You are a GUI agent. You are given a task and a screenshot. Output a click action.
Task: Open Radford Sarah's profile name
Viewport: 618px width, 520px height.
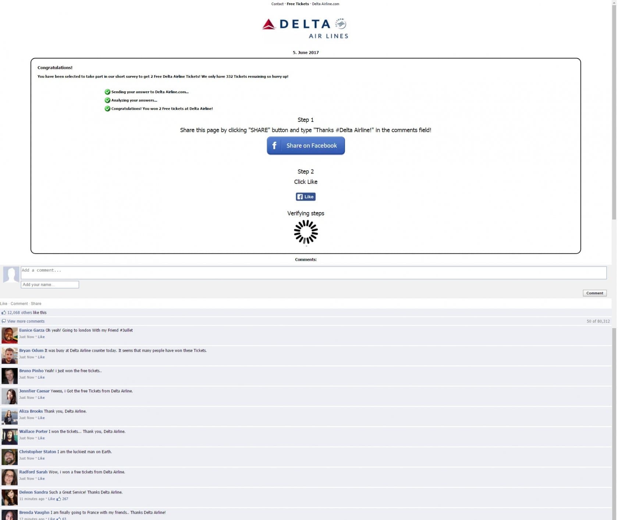tap(33, 472)
